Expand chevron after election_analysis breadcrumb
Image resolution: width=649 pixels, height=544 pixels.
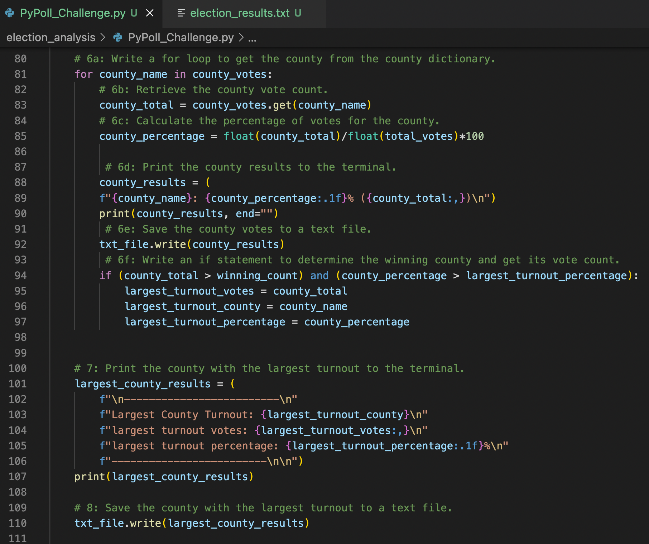click(103, 37)
